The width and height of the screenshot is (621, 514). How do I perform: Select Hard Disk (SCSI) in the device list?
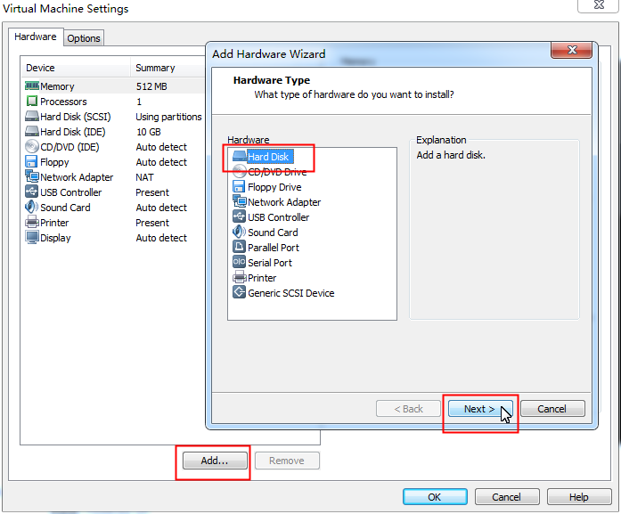pyautogui.click(x=77, y=117)
